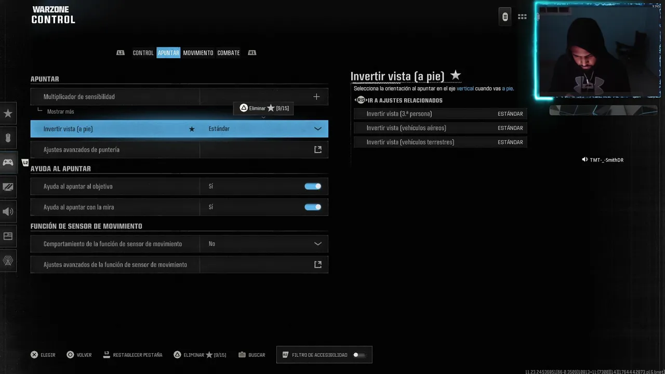The height and width of the screenshot is (374, 665).
Task: Open motion sensor advanced settings external icon
Action: coord(318,264)
